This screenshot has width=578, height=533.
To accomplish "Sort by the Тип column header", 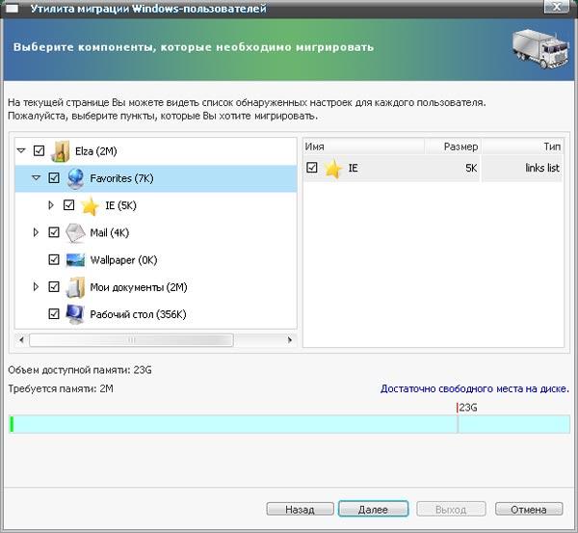I will click(x=522, y=147).
